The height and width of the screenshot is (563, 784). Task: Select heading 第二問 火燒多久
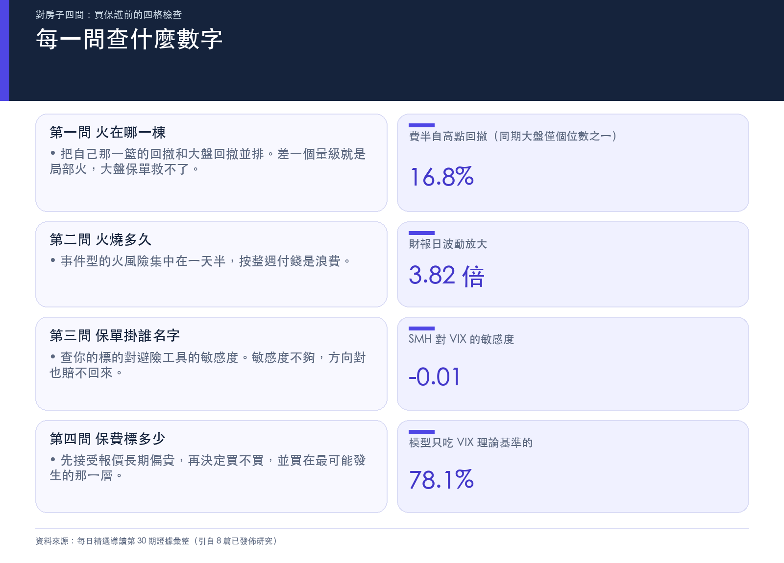[100, 239]
